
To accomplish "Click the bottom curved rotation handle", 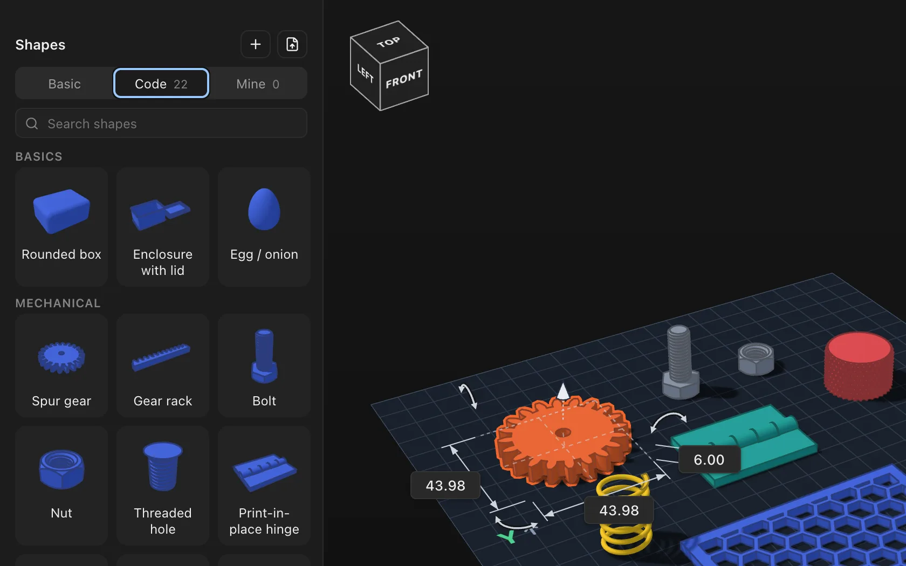I will click(516, 524).
